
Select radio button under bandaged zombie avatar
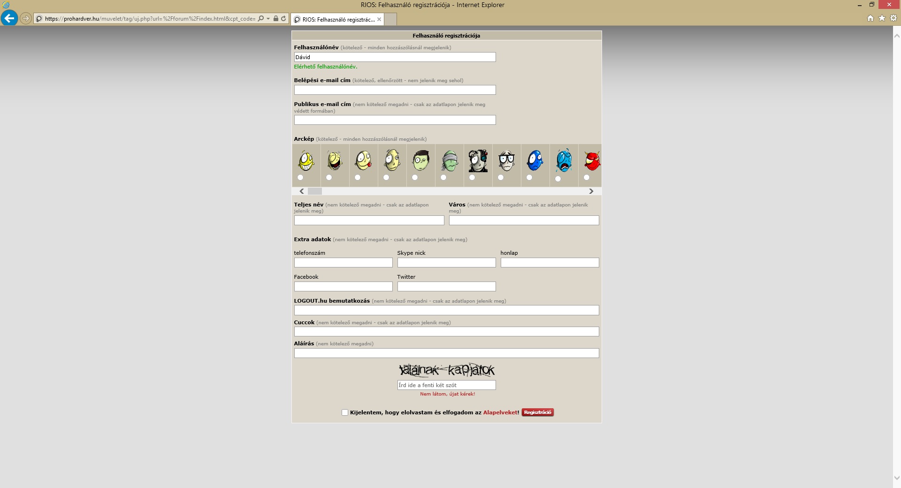443,177
